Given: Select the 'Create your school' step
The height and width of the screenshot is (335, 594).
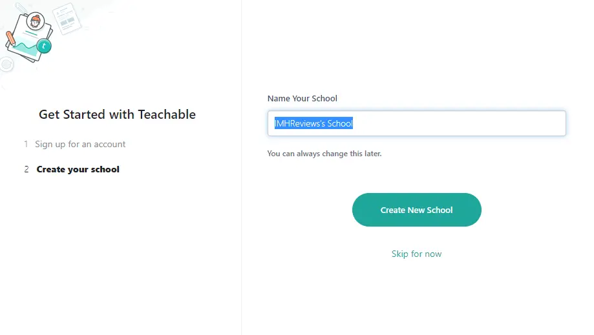Looking at the screenshot, I should (x=78, y=169).
